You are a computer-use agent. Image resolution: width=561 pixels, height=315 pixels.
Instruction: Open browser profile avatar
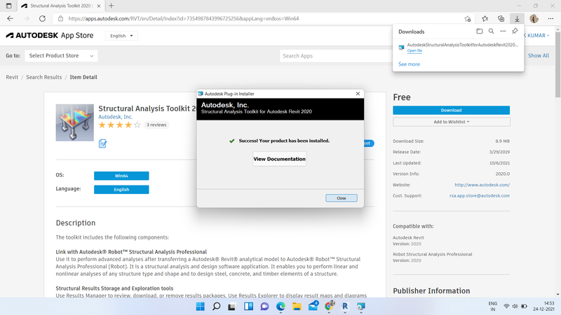(534, 19)
